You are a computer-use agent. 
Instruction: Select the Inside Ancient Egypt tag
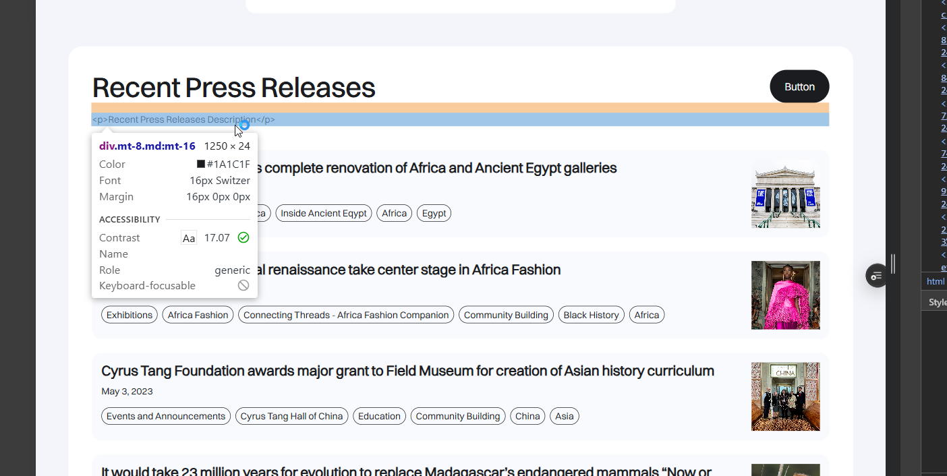(323, 213)
